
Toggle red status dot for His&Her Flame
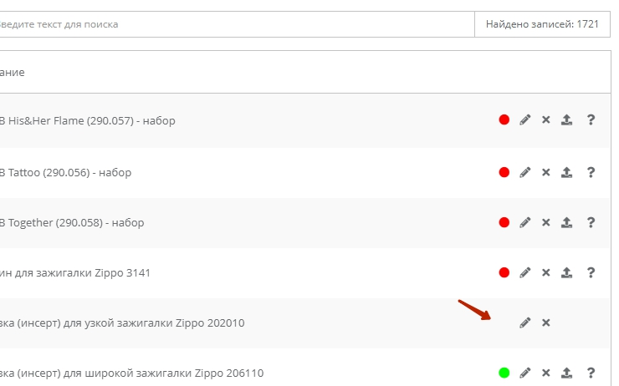pyautogui.click(x=504, y=120)
